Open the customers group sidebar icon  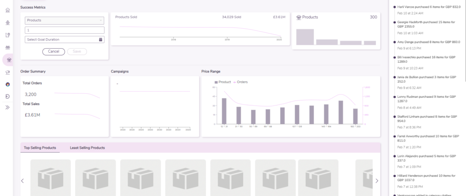8,47
